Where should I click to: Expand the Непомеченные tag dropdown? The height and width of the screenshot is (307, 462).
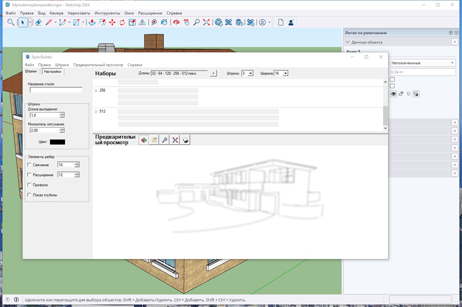pos(452,63)
